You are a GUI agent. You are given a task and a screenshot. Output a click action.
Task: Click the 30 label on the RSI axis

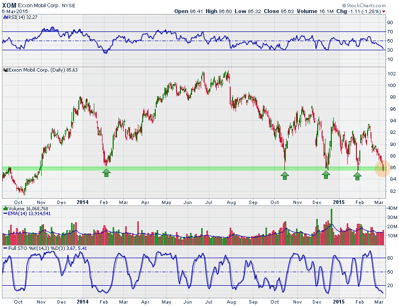pos(390,50)
